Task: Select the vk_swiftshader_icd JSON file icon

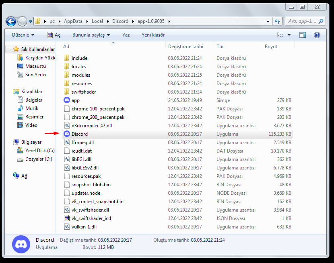Action: [67, 218]
